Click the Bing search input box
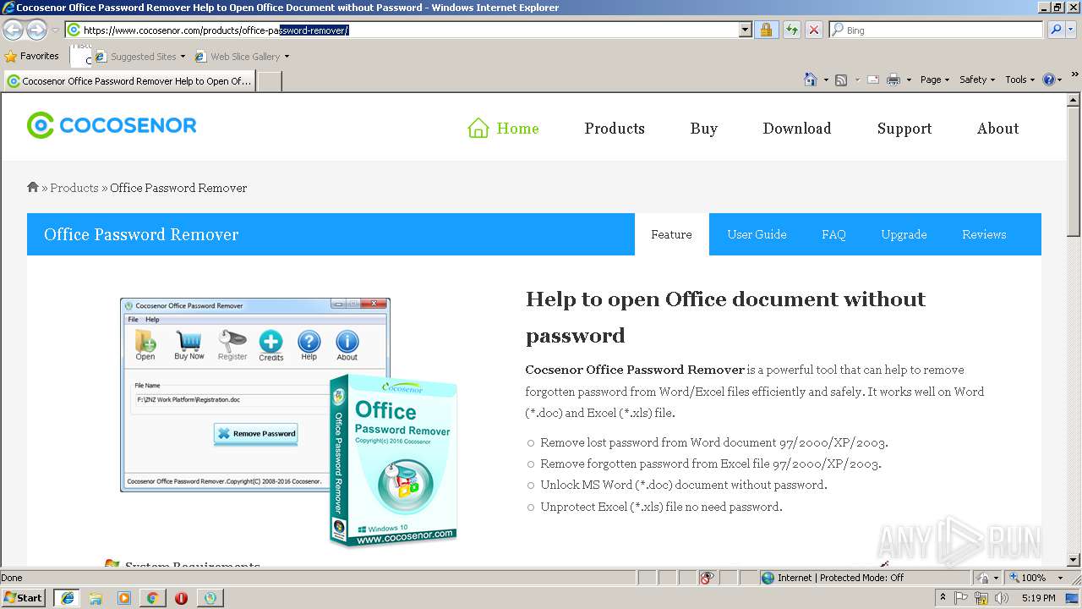Image resolution: width=1082 pixels, height=609 pixels. click(x=937, y=30)
